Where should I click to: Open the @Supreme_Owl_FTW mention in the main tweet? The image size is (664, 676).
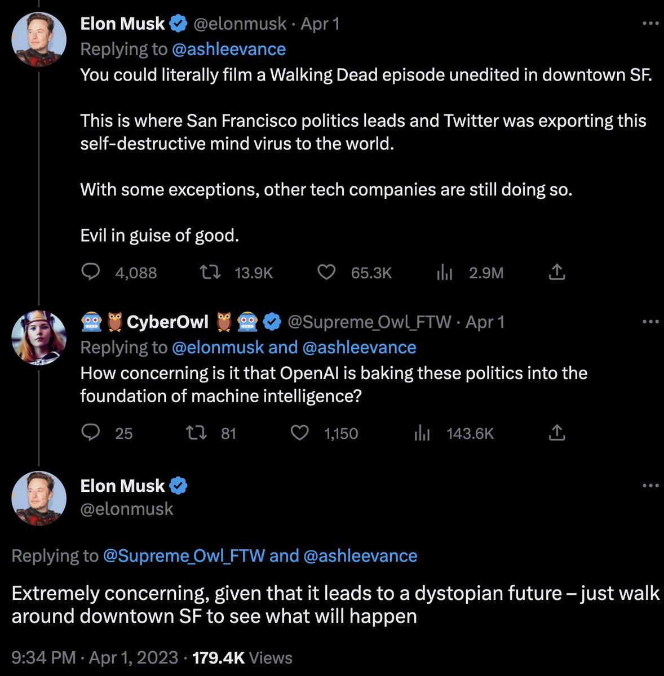pyautogui.click(x=184, y=556)
